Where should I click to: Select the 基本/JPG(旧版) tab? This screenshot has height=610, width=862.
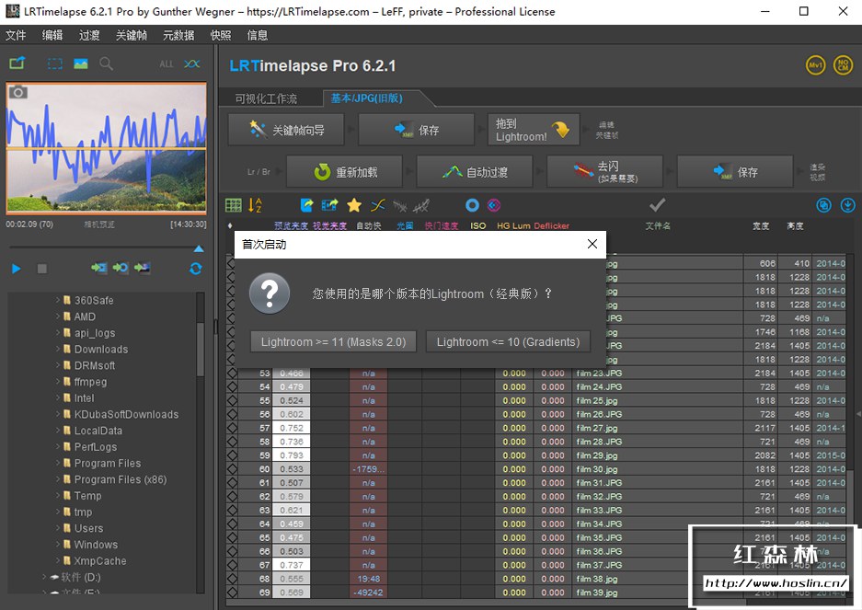tap(367, 98)
